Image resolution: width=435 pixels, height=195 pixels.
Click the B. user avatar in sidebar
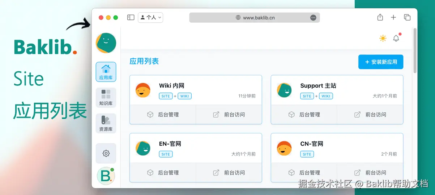pos(106,176)
